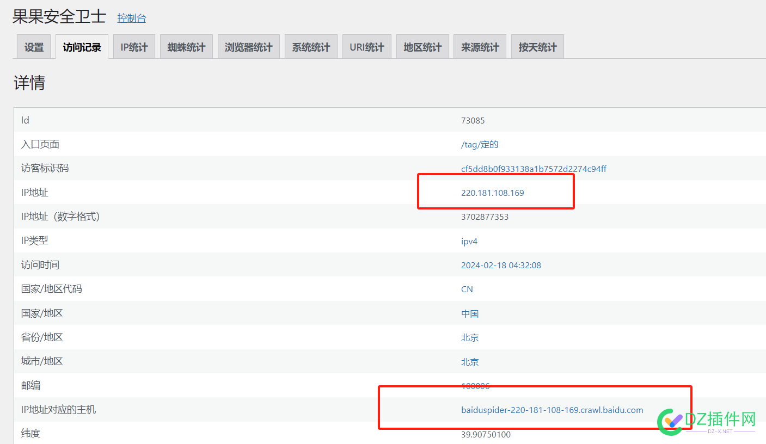Click the 访问时间 row label
Screen dimensions: 766x444
click(40, 265)
